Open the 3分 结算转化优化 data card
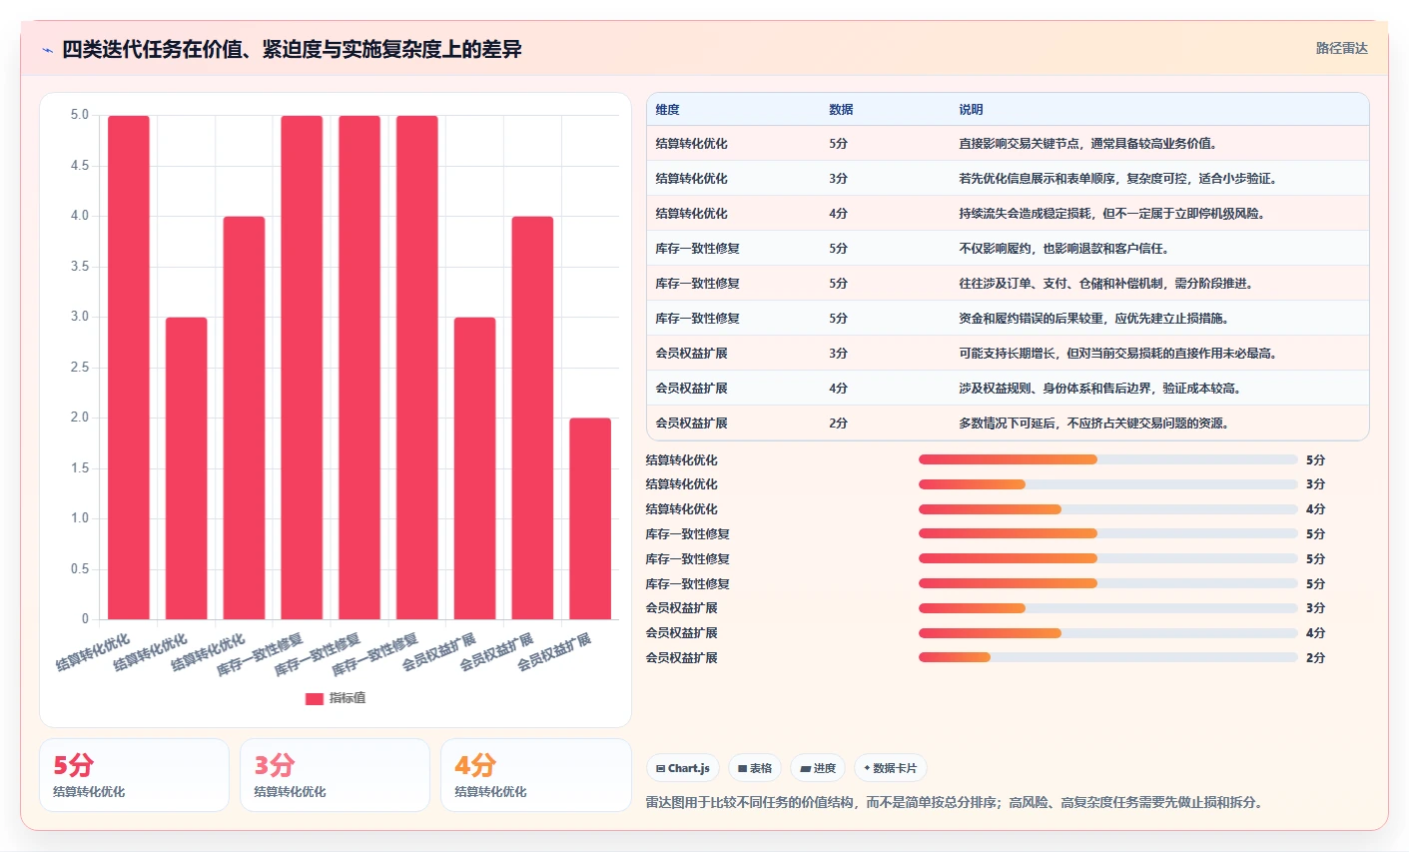Image resolution: width=1409 pixels, height=852 pixels. [x=336, y=775]
